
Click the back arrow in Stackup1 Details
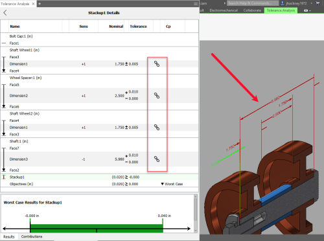(5, 13)
